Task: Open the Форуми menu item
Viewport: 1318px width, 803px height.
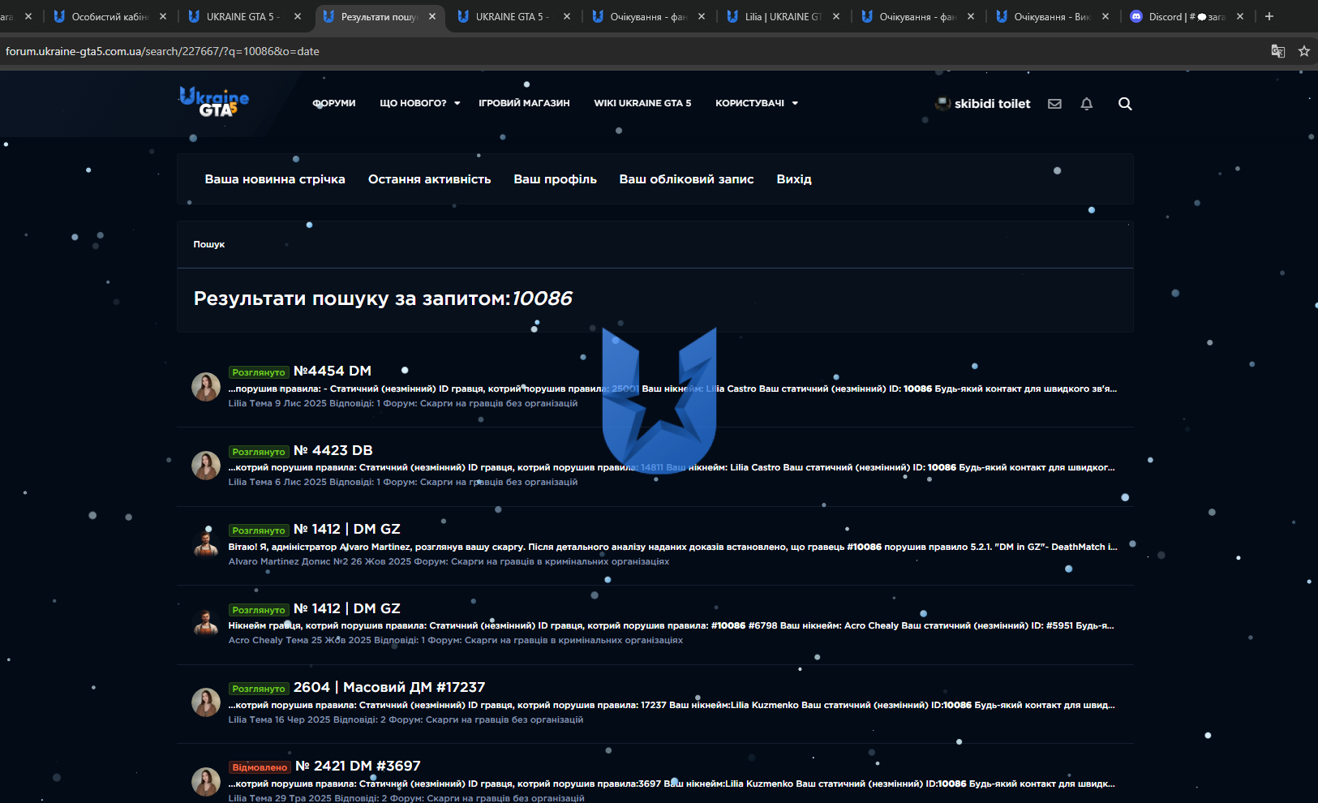Action: (x=334, y=103)
